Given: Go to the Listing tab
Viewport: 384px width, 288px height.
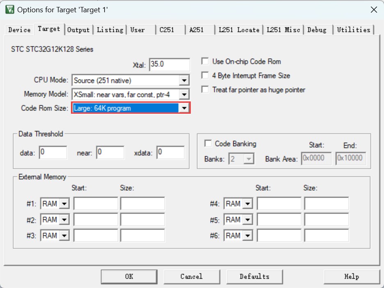Looking at the screenshot, I should coord(110,30).
